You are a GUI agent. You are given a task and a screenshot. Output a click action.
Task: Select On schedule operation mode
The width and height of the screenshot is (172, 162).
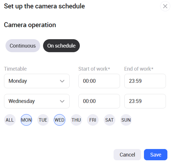pos(61,46)
